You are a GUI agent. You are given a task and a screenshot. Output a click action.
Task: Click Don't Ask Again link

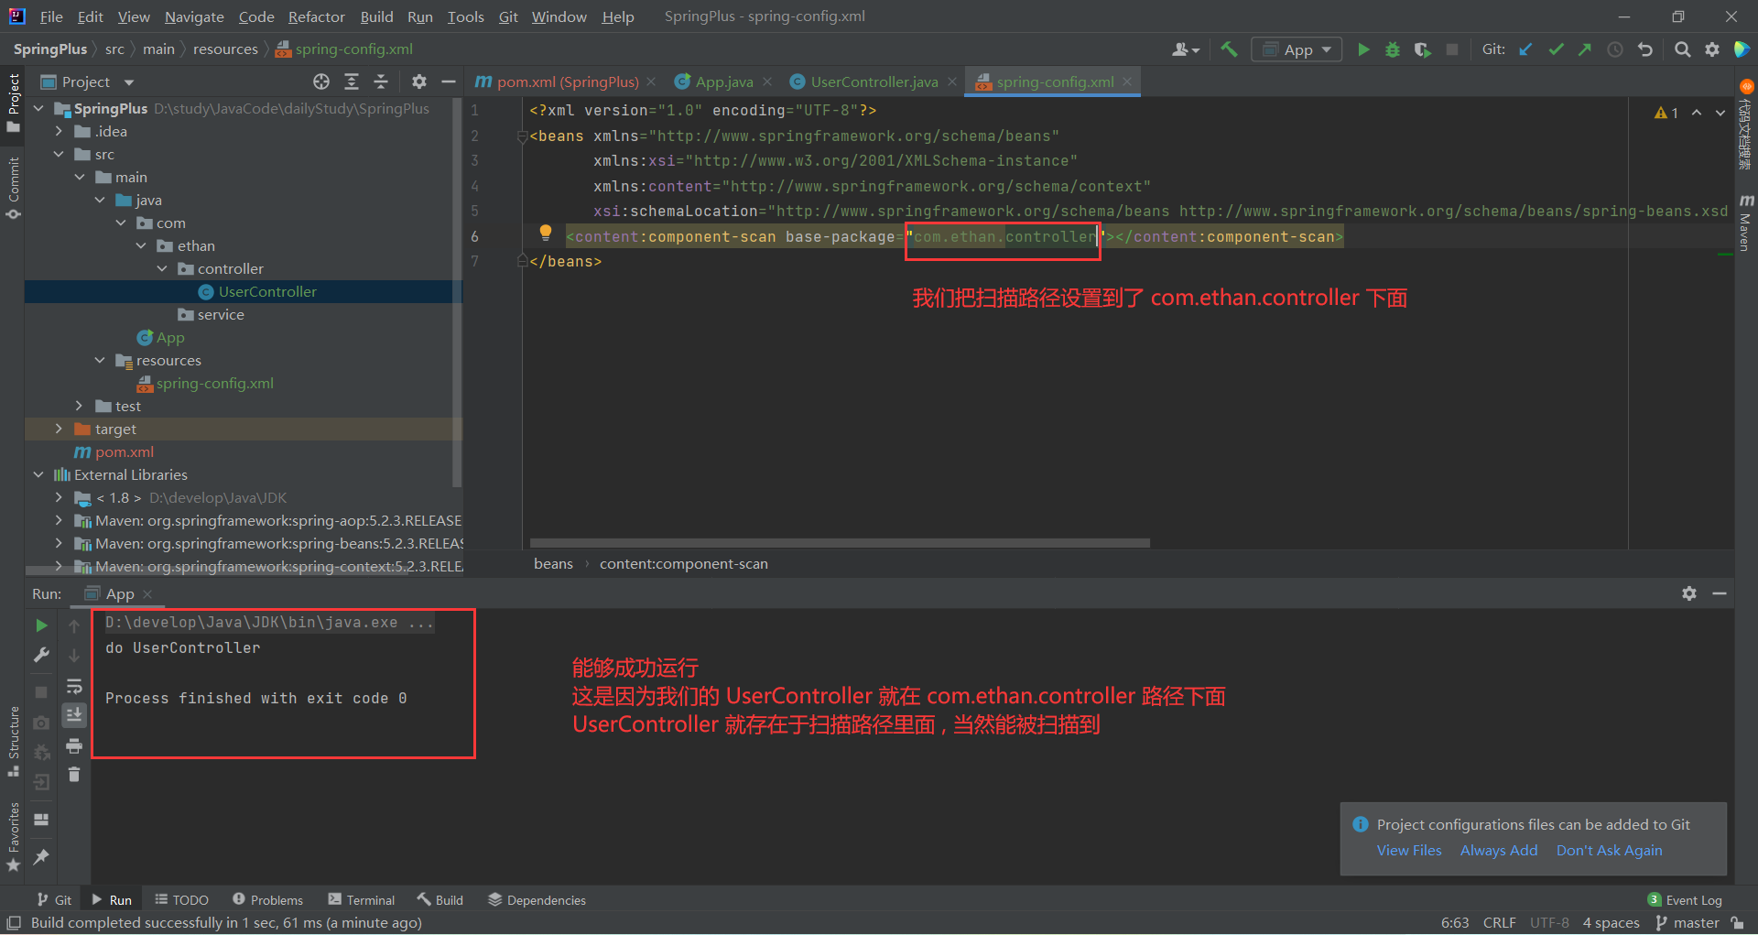point(1609,850)
